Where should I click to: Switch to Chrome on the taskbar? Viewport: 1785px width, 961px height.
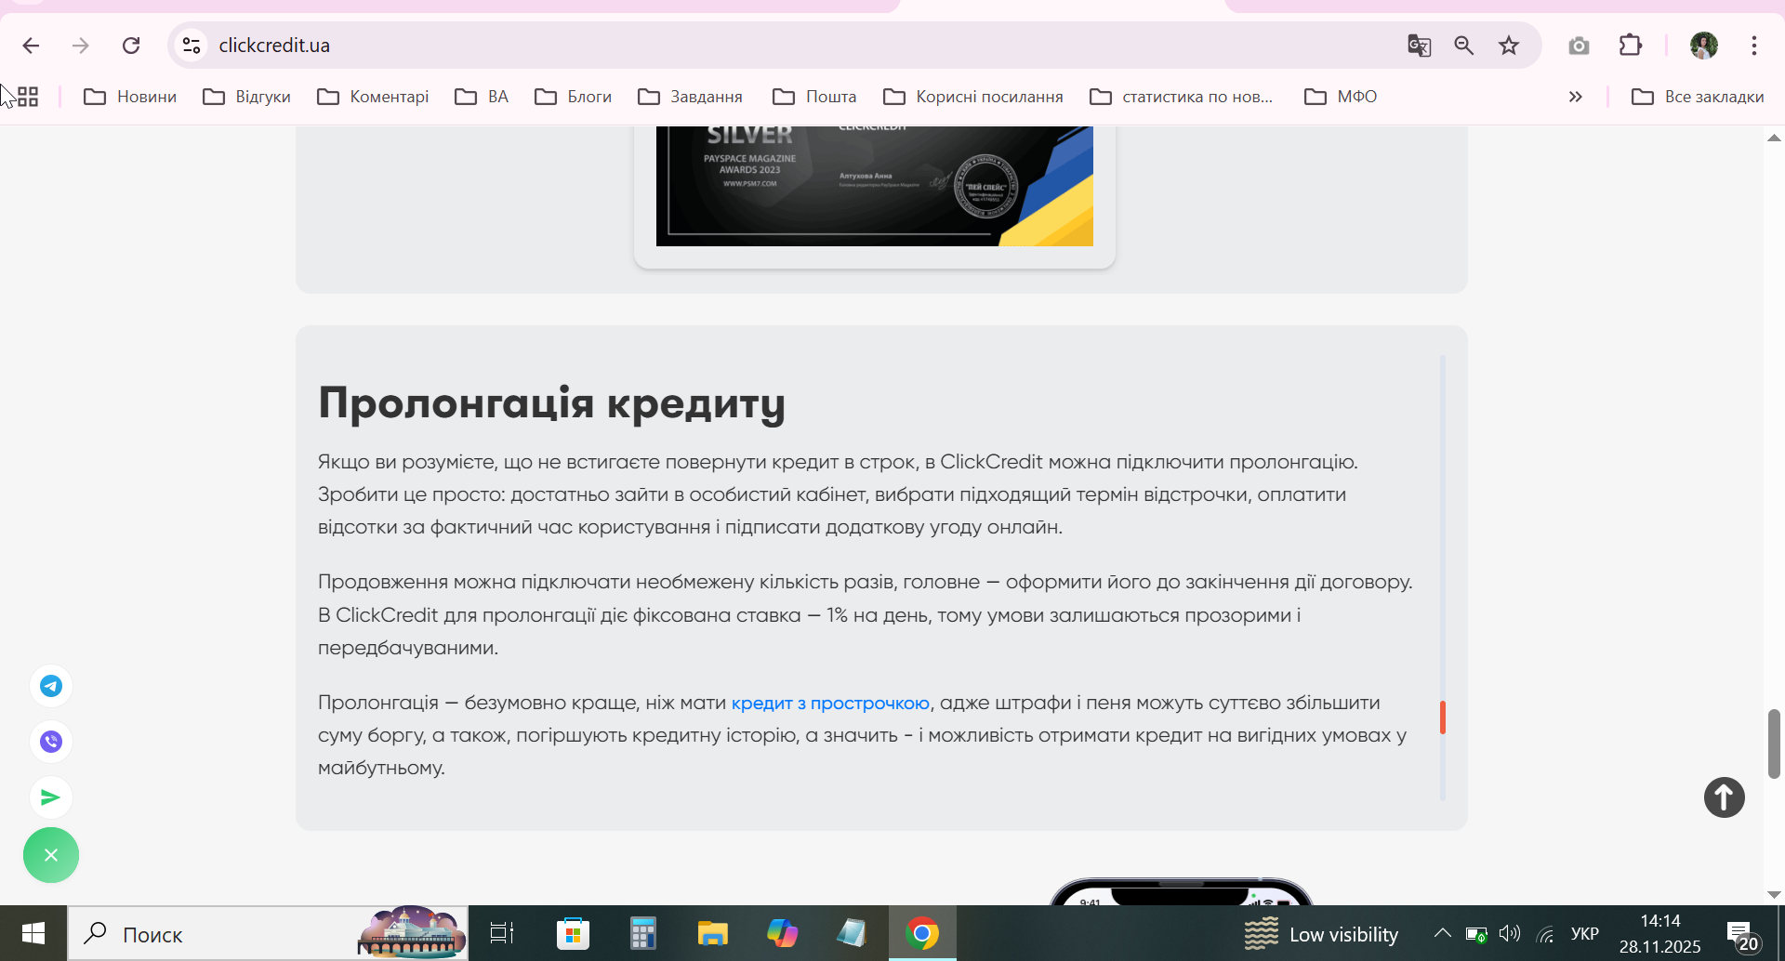tap(922, 933)
